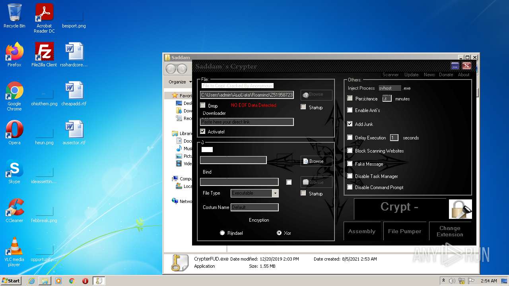Click the File Pumper button
509x286 pixels.
tap(405, 231)
